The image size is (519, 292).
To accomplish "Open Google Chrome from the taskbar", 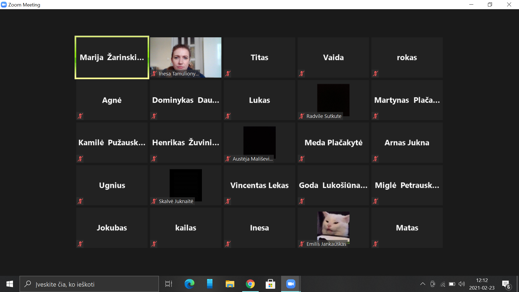I will tap(250, 284).
